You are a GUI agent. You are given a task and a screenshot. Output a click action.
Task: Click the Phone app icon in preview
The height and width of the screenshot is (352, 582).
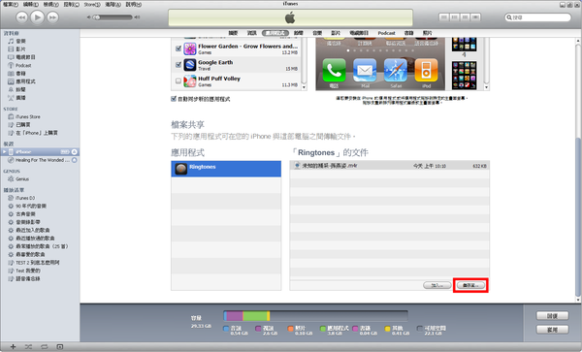tap(334, 70)
